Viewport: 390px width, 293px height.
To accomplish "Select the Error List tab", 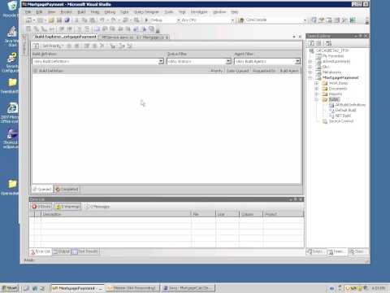I will 41,251.
